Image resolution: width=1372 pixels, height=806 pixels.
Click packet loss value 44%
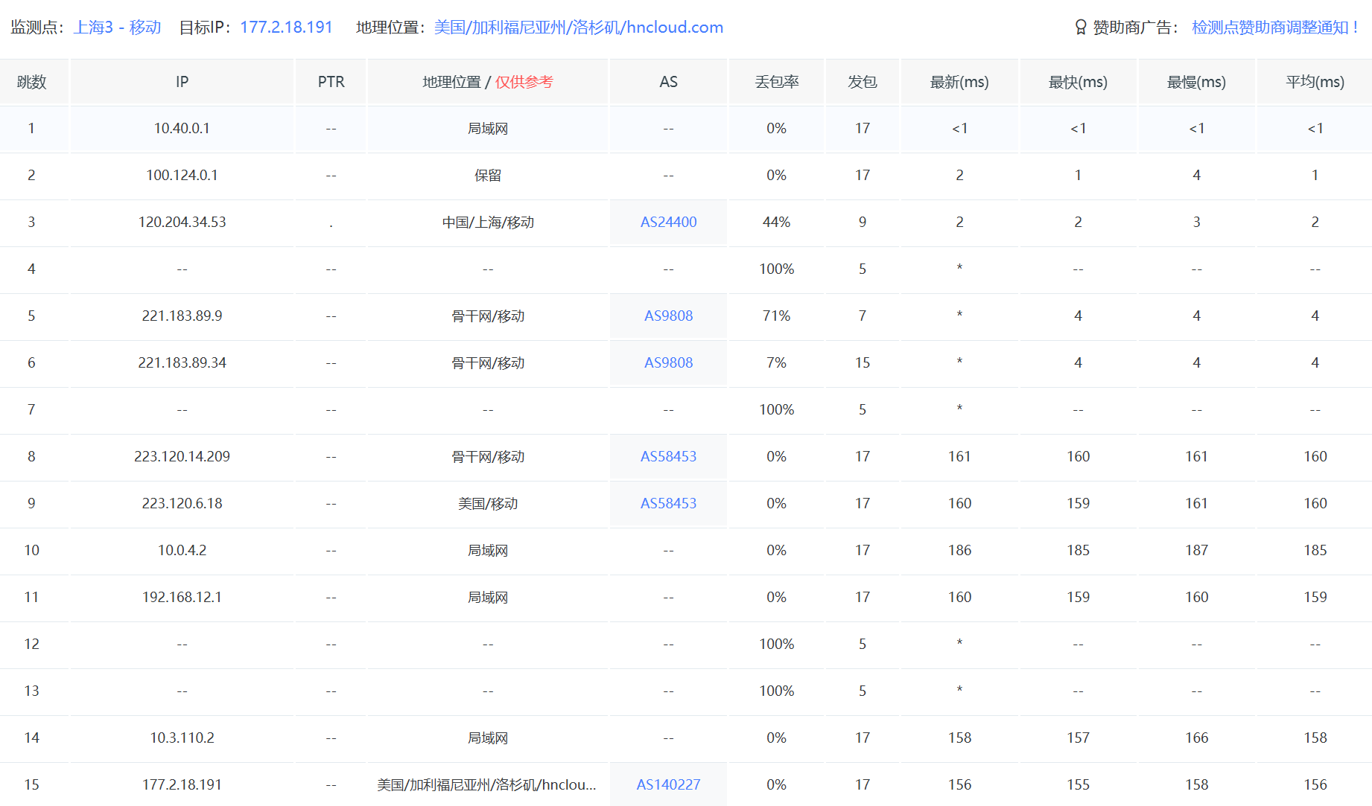(776, 222)
